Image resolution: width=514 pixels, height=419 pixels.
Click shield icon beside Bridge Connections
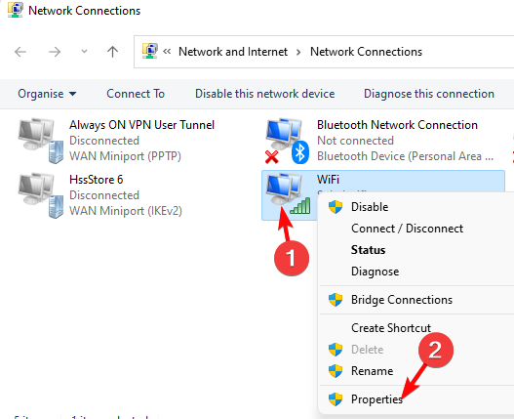pyautogui.click(x=336, y=300)
